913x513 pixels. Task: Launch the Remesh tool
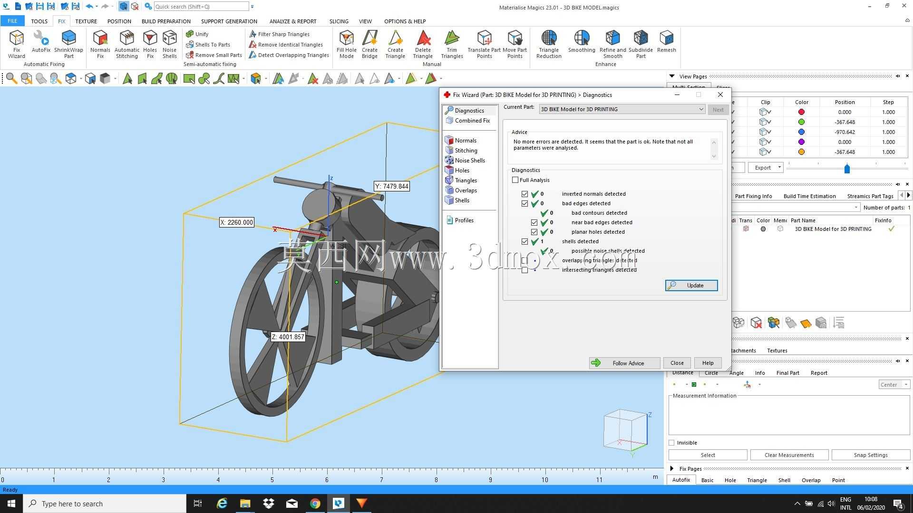coord(666,41)
